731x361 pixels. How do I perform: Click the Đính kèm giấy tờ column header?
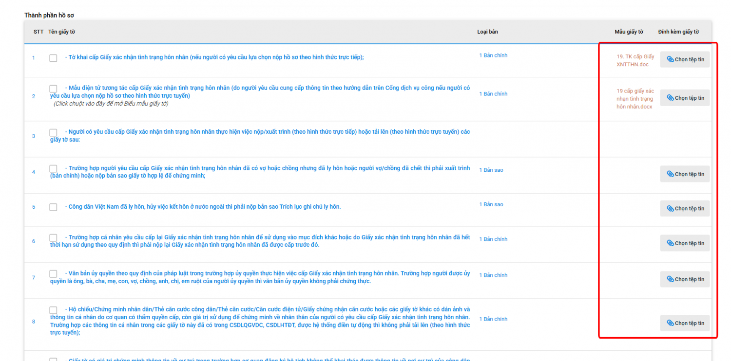pos(678,32)
